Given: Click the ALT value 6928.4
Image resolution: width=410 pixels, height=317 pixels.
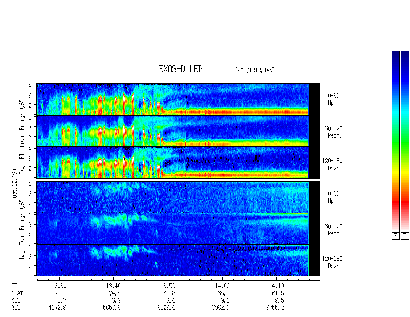Looking at the screenshot, I should pyautogui.click(x=166, y=308).
